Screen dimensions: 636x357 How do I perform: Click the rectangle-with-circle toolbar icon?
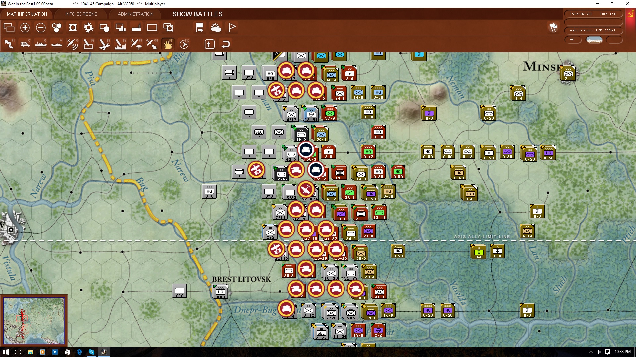tap(104, 28)
